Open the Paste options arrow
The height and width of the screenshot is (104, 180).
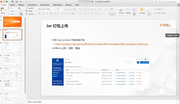[x=5, y=9]
